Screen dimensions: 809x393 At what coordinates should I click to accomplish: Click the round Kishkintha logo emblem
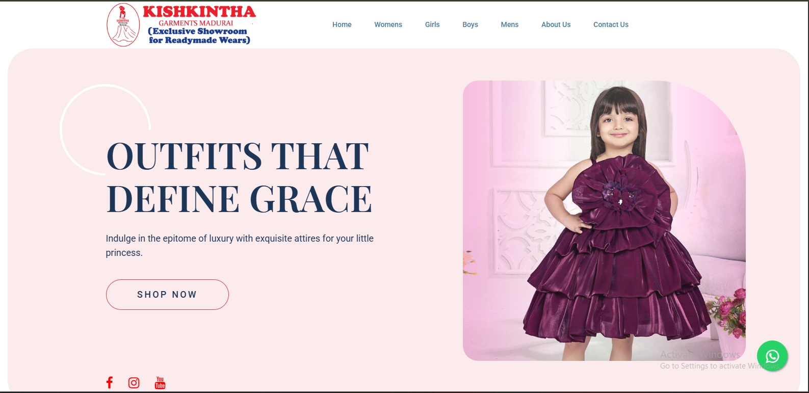(x=123, y=25)
